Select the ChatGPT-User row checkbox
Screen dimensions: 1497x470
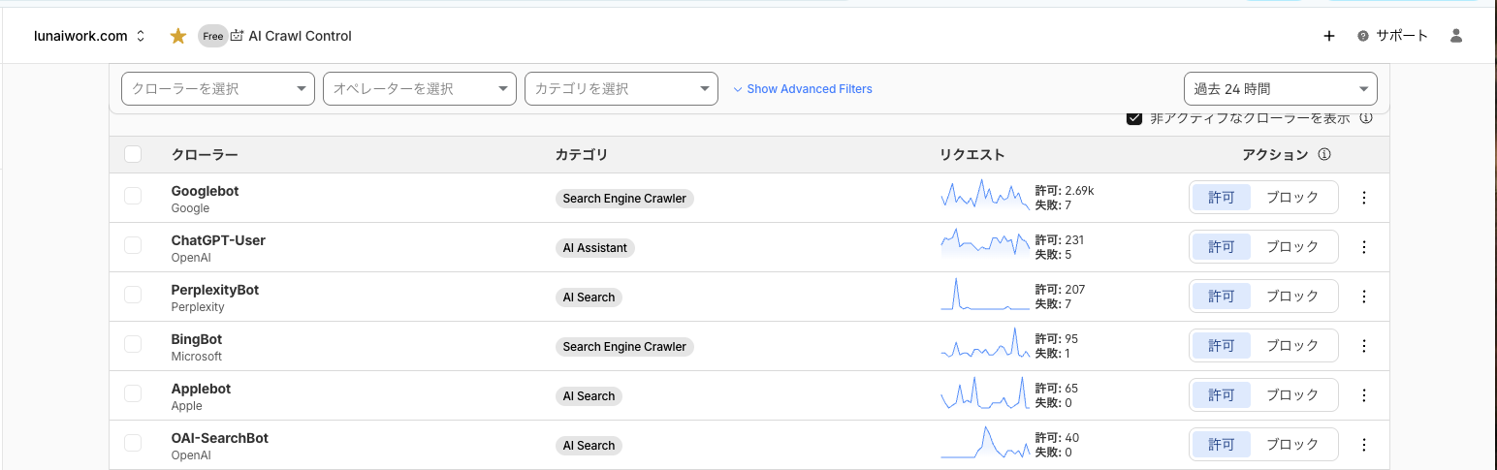133,245
